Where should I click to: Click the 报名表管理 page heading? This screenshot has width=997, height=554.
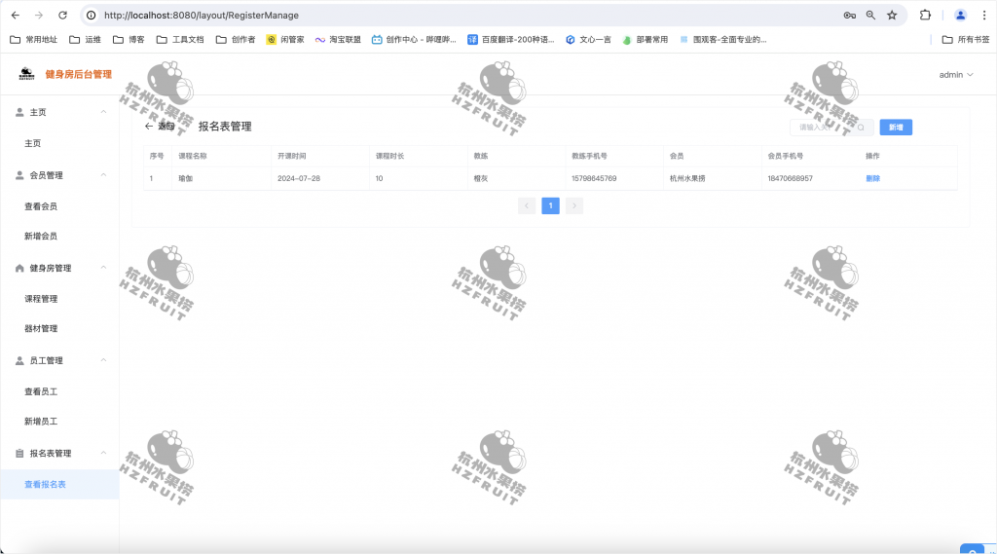click(x=225, y=126)
